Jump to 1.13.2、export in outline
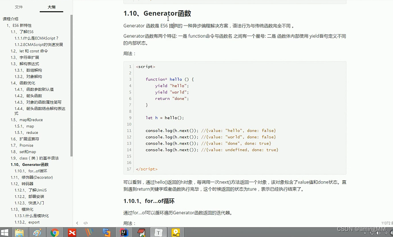Image resolution: width=393 pixels, height=237 pixels. click(x=27, y=222)
